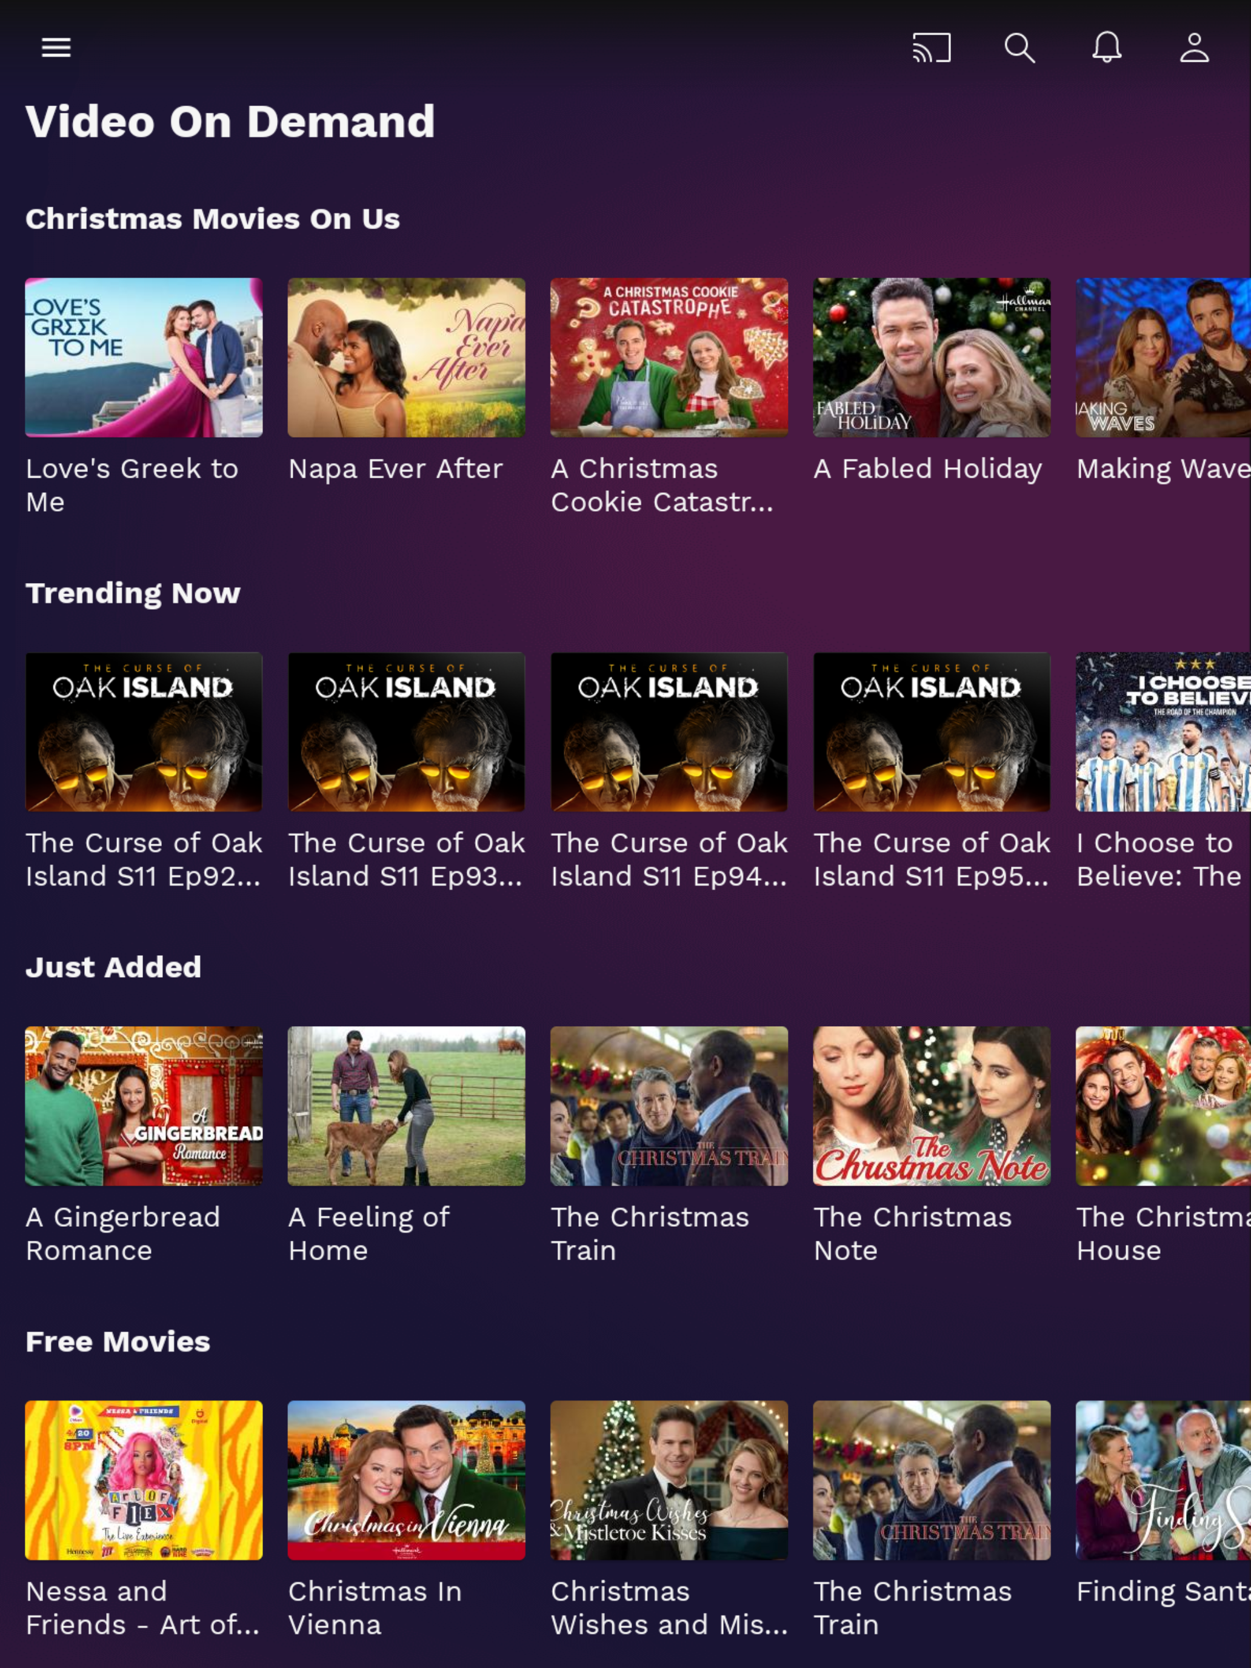This screenshot has height=1668, width=1251.
Task: Open A Fabled Holiday poster
Action: click(x=931, y=358)
